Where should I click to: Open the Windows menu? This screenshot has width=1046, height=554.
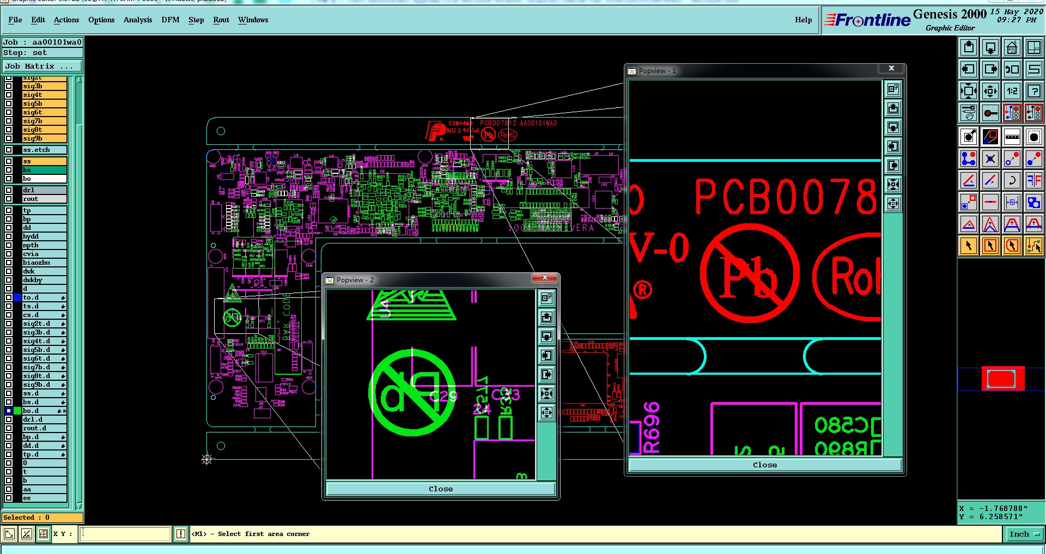(x=253, y=20)
